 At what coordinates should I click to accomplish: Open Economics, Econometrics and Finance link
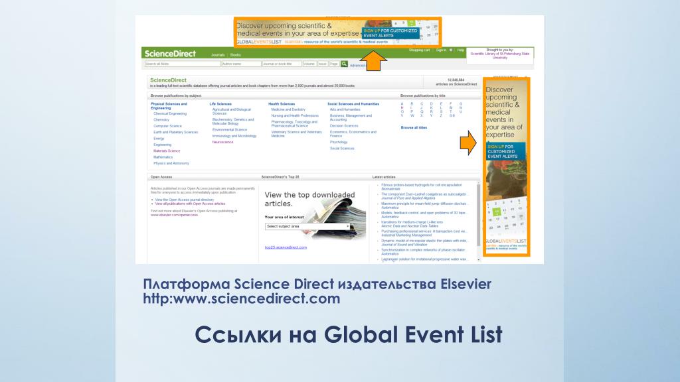(x=353, y=134)
